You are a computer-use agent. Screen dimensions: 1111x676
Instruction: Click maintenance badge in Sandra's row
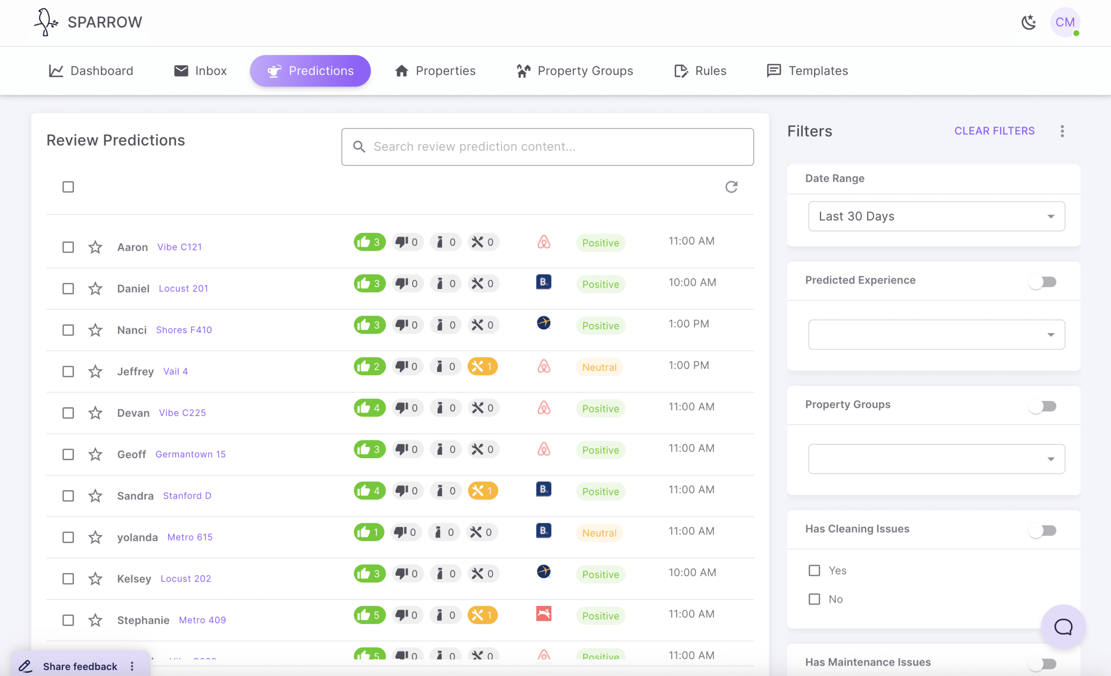(483, 491)
